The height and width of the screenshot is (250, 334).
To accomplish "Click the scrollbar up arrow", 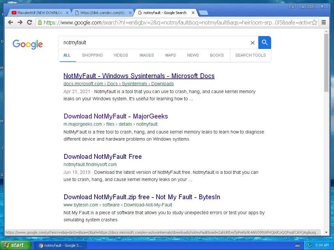I will (x=326, y=31).
